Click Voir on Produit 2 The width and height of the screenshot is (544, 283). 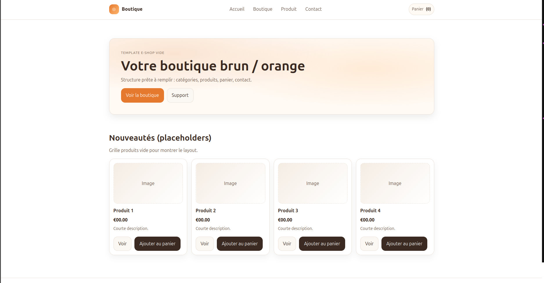pos(205,244)
